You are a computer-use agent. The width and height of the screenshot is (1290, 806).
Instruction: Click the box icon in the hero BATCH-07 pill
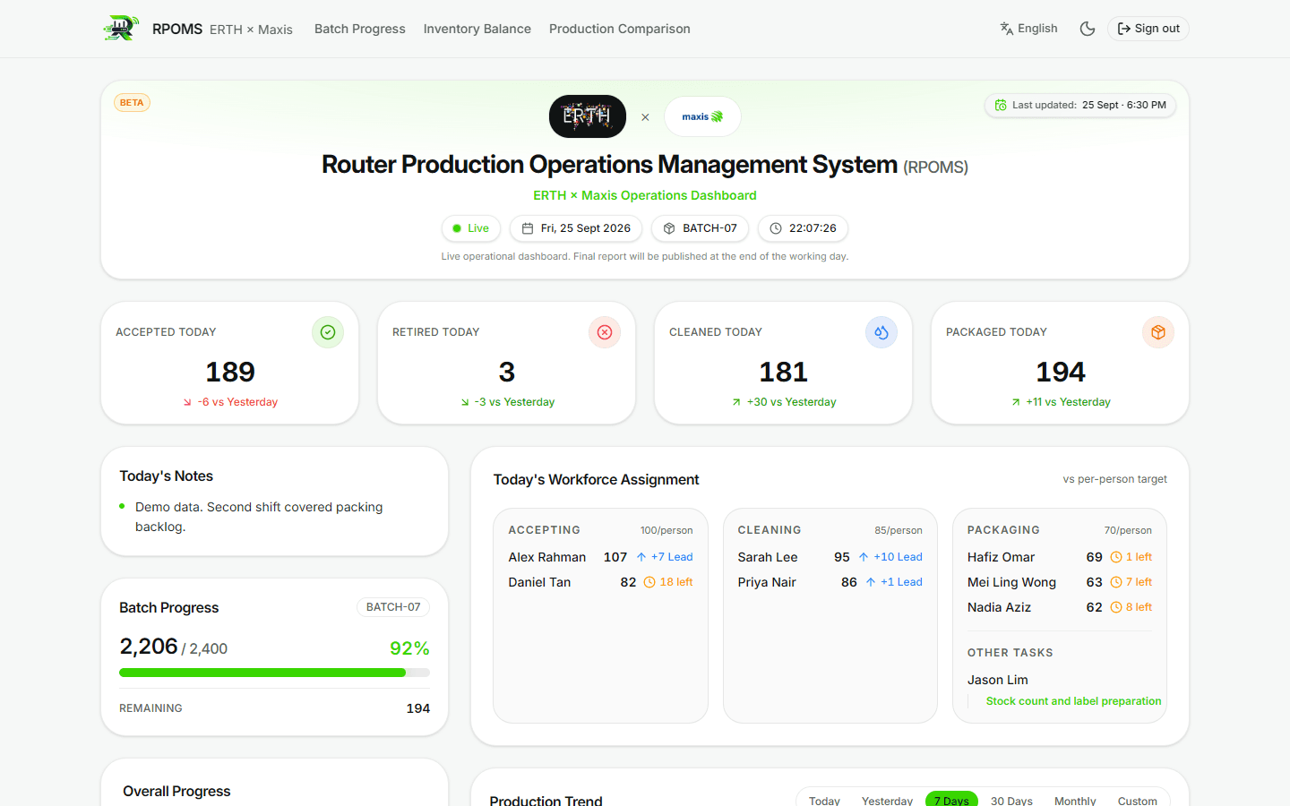(669, 228)
